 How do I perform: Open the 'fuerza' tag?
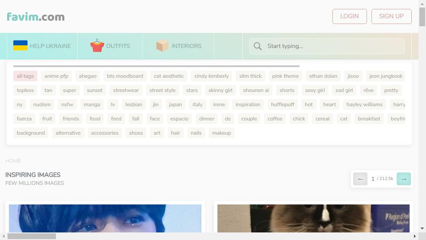pyautogui.click(x=24, y=118)
